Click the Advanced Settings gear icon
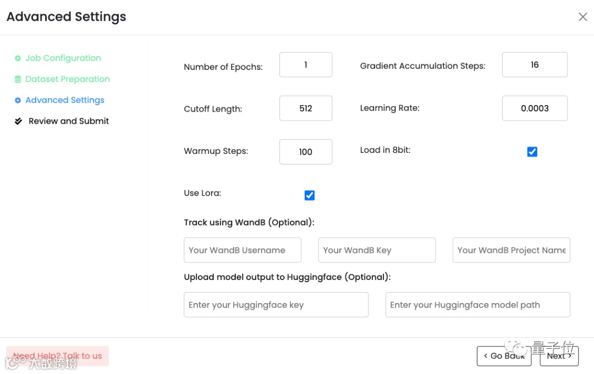 coord(18,100)
